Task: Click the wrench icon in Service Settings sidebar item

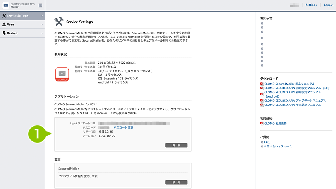Action: coord(4,16)
